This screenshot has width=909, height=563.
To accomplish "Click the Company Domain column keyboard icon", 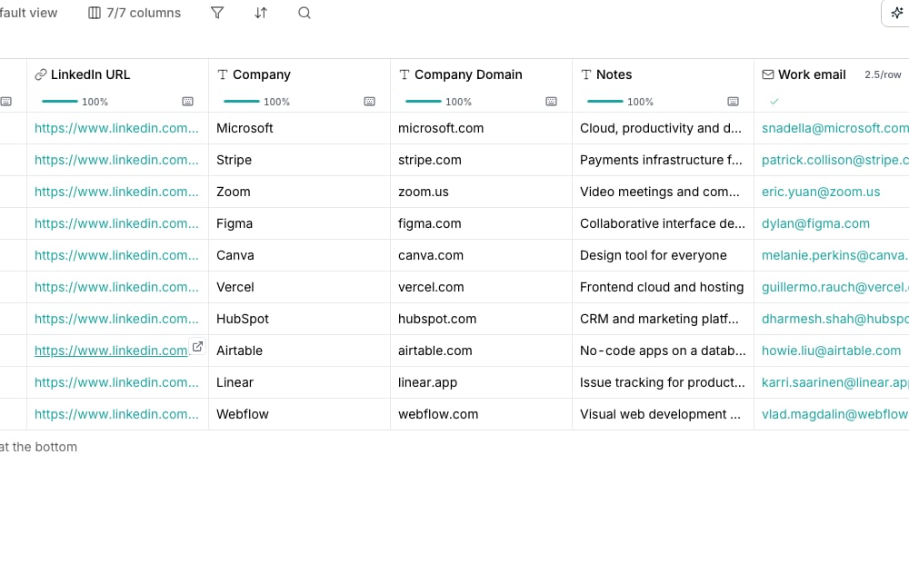I will [x=552, y=102].
